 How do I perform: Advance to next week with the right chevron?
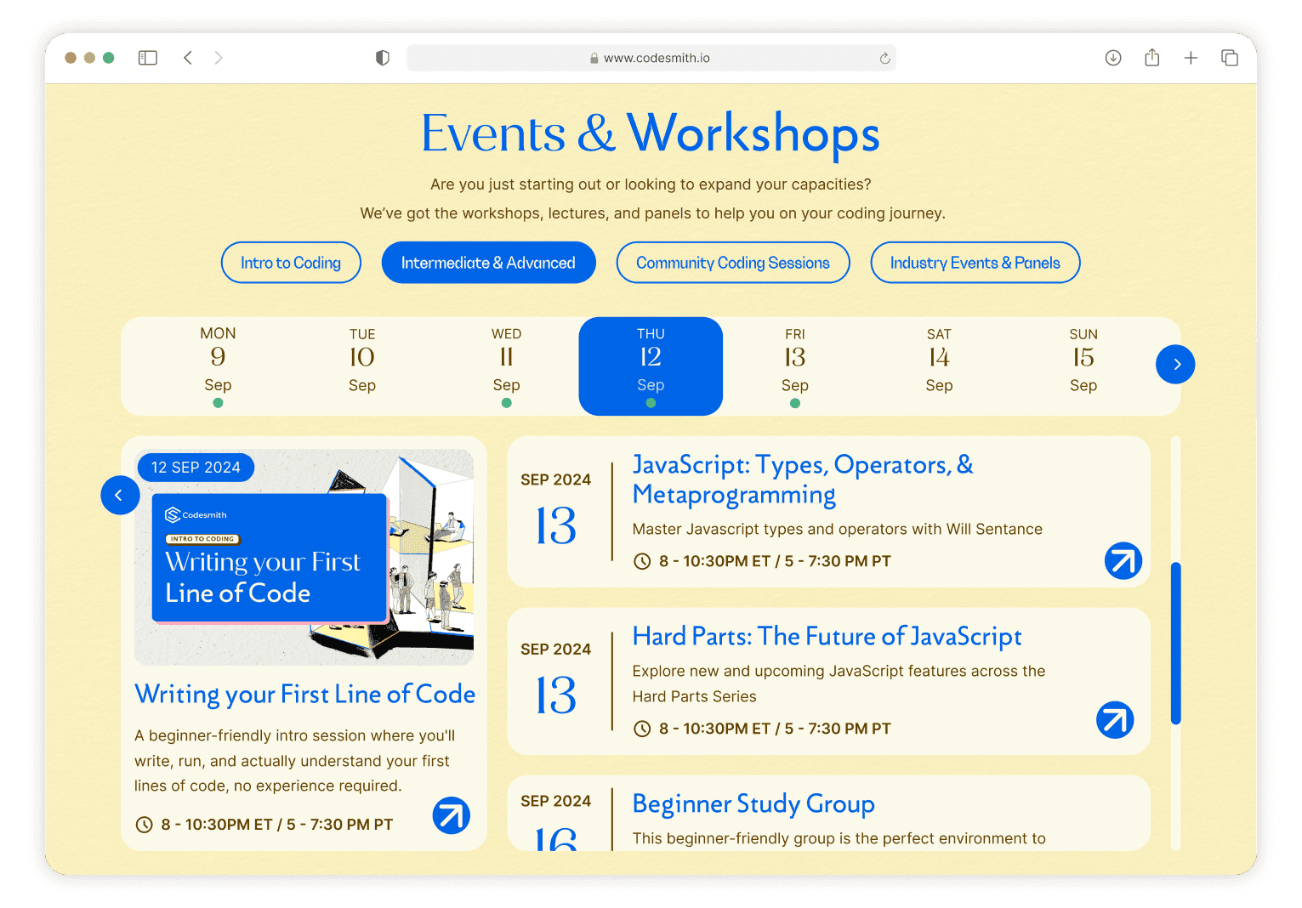(x=1175, y=364)
